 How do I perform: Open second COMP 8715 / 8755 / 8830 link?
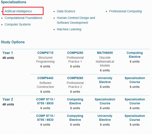[x=45, y=118]
